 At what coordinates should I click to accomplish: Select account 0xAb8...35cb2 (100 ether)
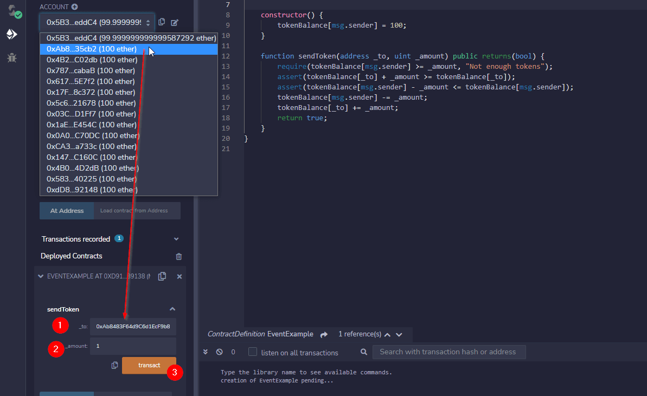pos(129,49)
